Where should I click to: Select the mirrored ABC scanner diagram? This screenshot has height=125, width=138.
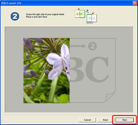tap(92, 18)
